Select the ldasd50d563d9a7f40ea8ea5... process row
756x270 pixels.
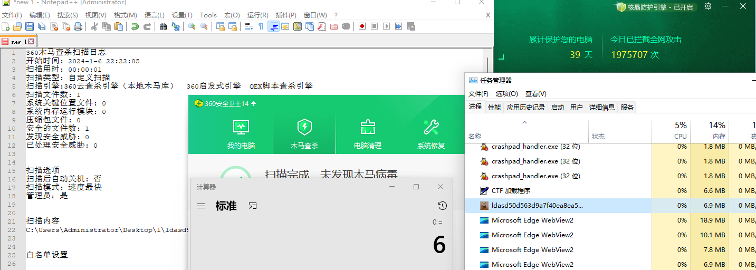610,205
